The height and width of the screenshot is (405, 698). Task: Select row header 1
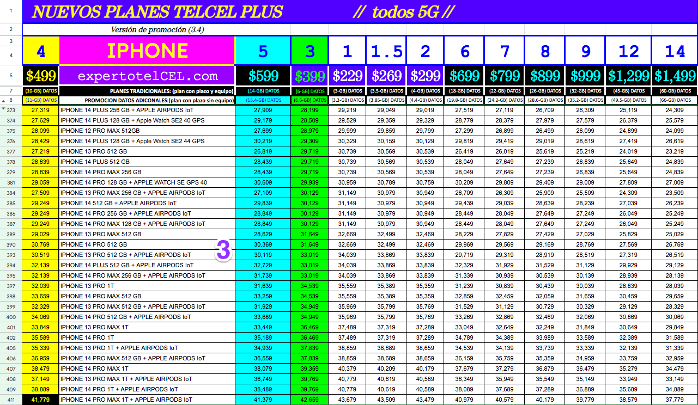(11, 11)
